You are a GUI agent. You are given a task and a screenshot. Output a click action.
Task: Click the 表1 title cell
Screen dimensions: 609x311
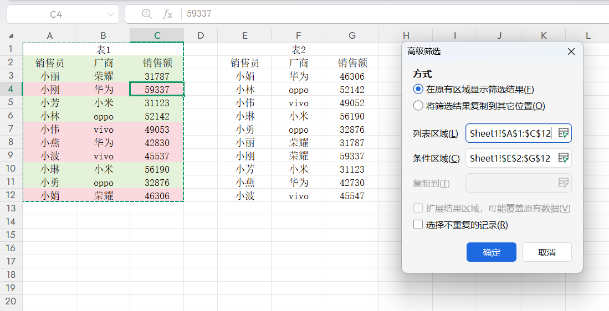[103, 49]
